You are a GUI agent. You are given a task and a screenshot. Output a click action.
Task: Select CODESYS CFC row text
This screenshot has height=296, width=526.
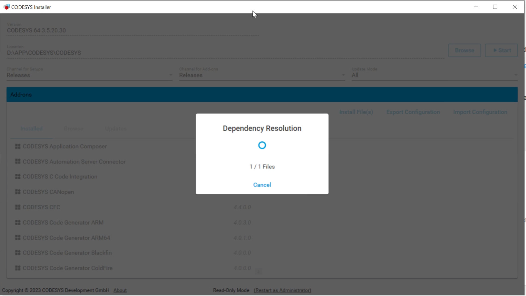point(42,207)
